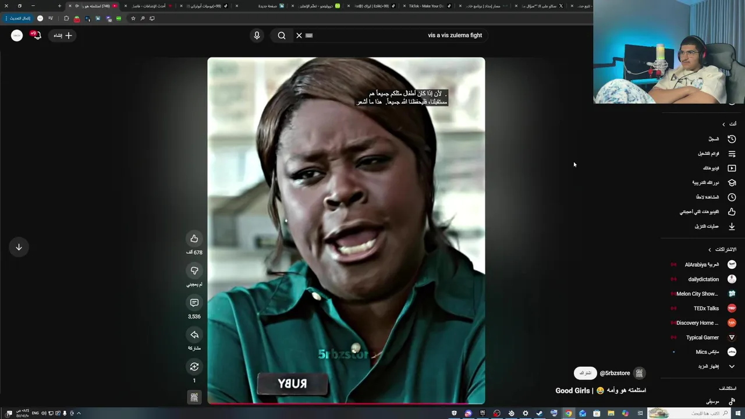Open the comments showing 3,536

click(x=194, y=303)
